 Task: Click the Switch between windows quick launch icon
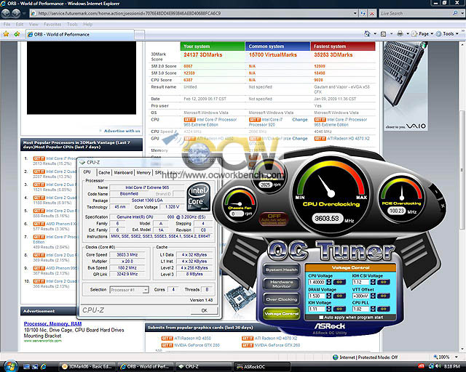(x=35, y=367)
